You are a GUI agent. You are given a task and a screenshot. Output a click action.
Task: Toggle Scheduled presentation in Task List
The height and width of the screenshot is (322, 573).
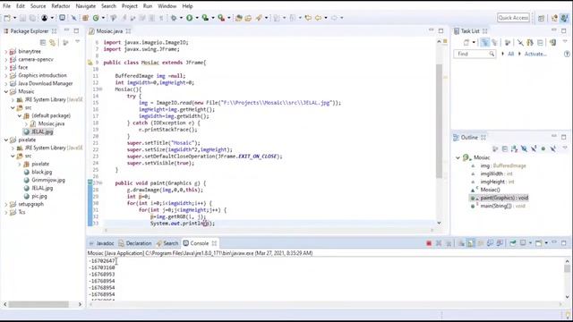(x=494, y=43)
